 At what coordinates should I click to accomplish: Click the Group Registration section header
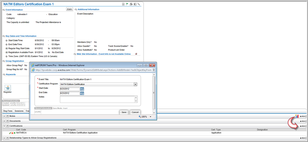[x=15, y=61]
